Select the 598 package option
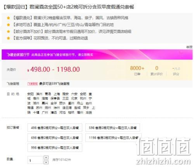 pyautogui.click(x=113, y=128)
